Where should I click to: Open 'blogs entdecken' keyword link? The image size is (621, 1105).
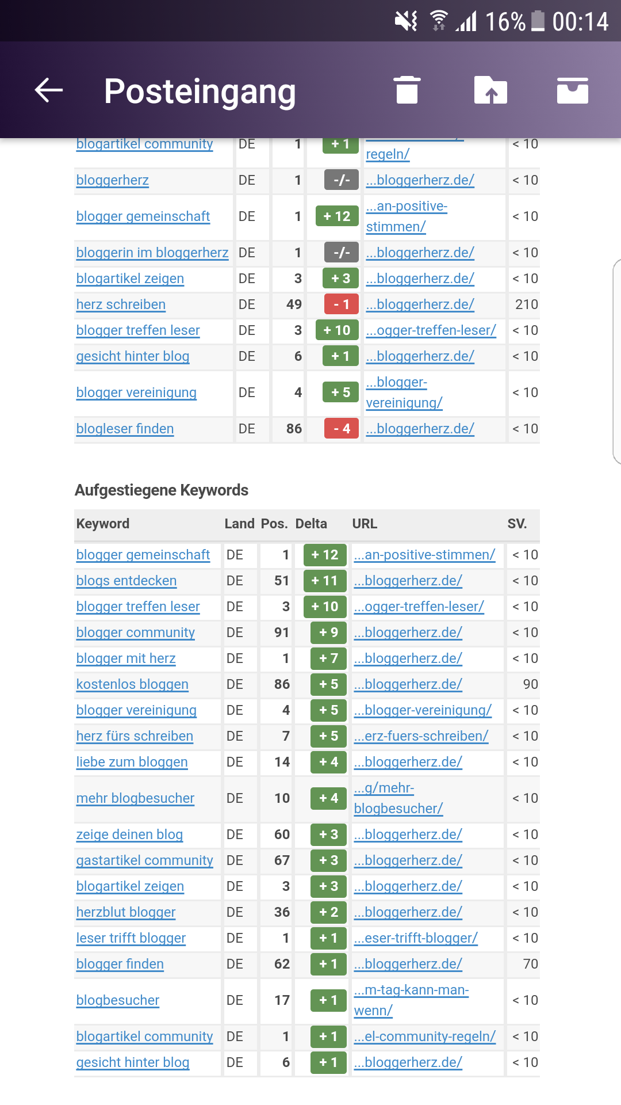click(x=126, y=581)
